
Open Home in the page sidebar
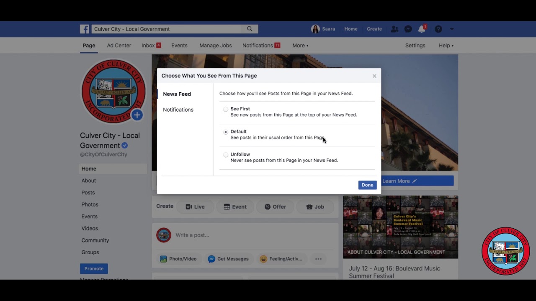tap(113, 169)
